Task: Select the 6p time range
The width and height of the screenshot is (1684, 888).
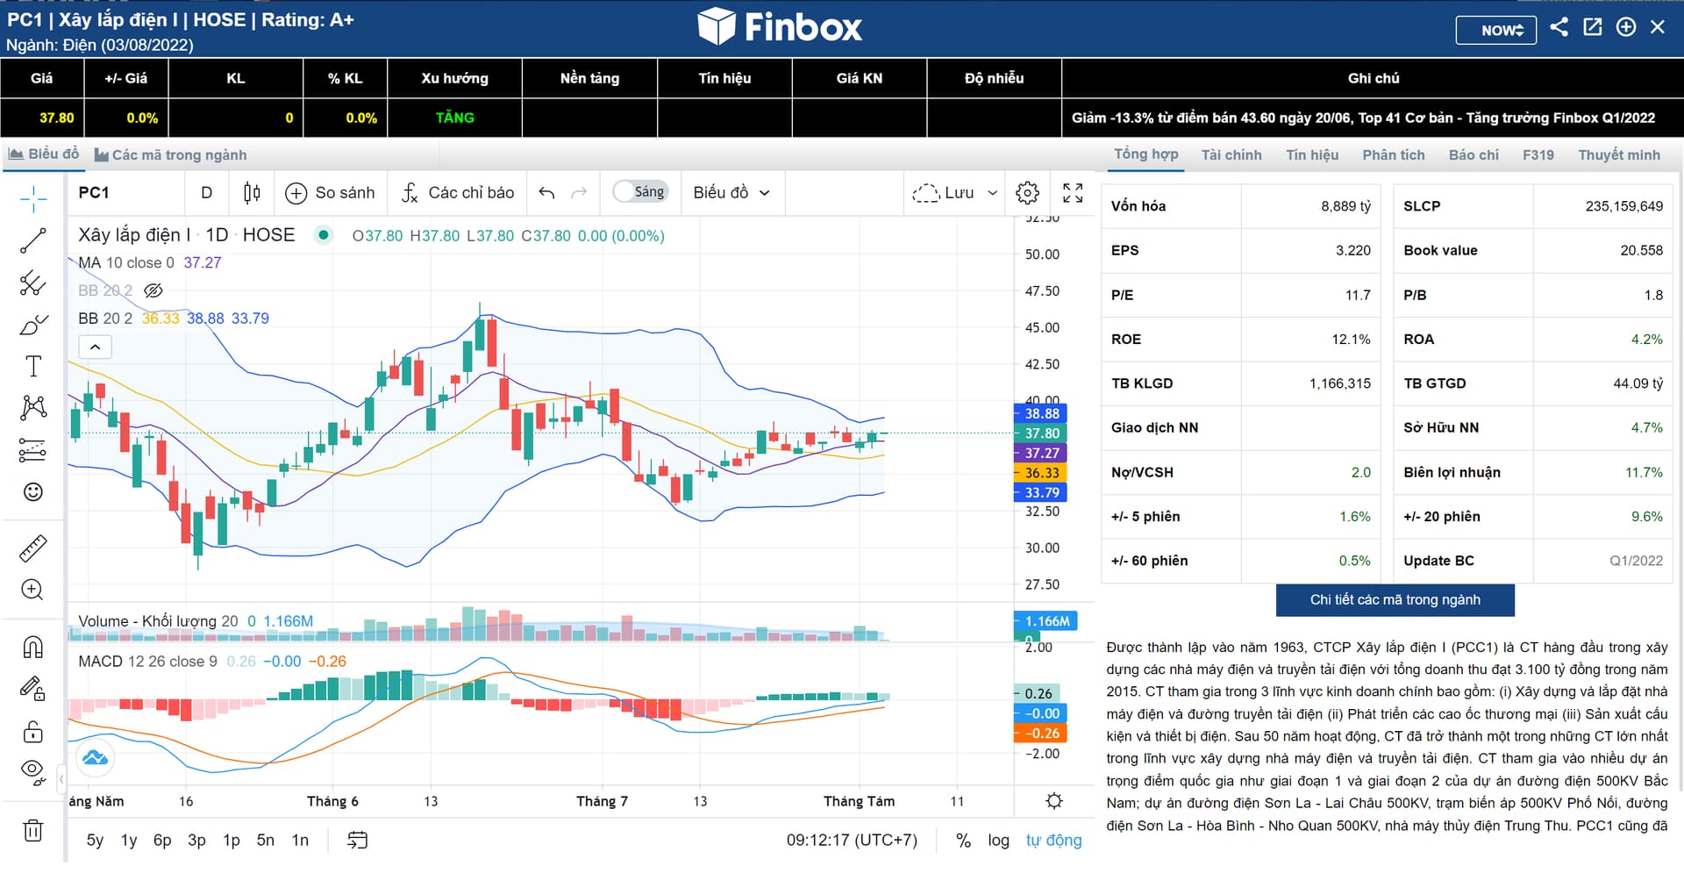Action: (162, 841)
